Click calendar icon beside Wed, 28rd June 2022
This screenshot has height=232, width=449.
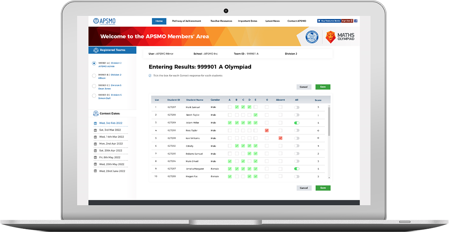pos(95,171)
